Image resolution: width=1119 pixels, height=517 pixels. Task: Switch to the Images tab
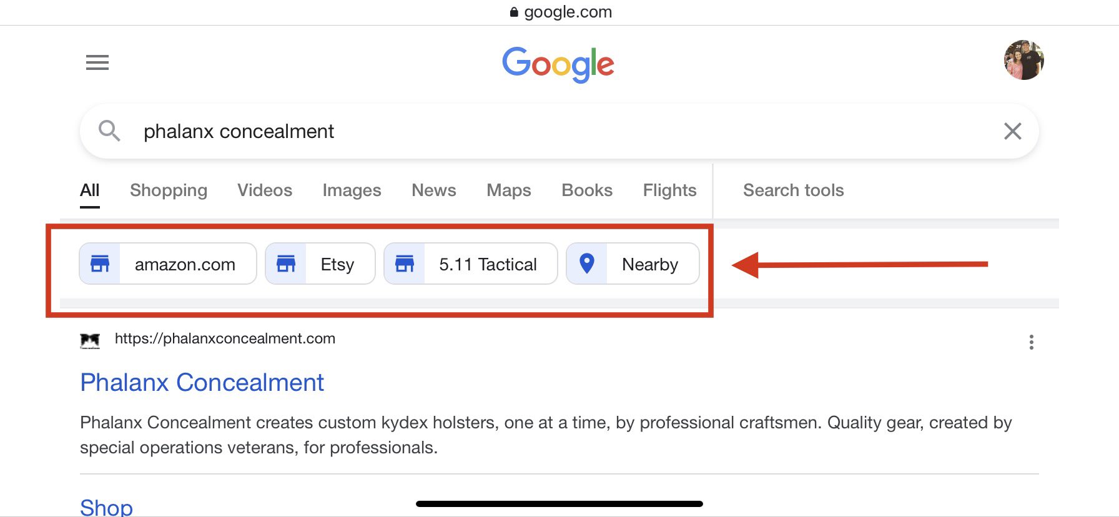352,190
